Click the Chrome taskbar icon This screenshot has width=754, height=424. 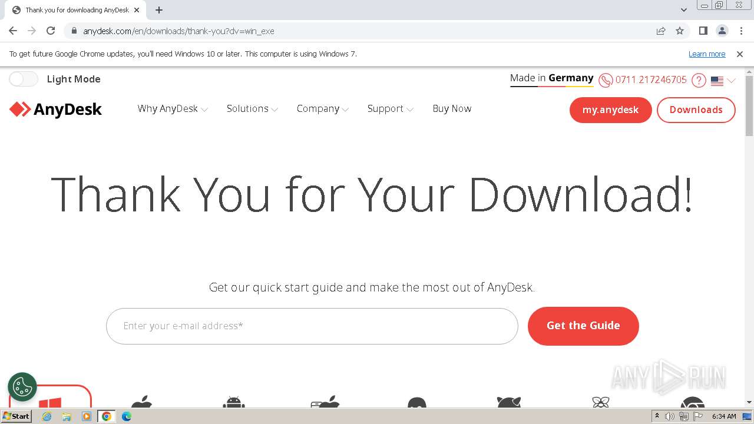click(107, 416)
